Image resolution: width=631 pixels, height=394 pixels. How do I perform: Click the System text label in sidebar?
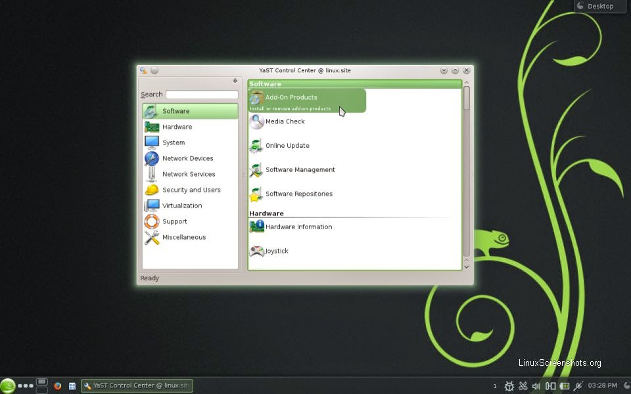point(174,142)
